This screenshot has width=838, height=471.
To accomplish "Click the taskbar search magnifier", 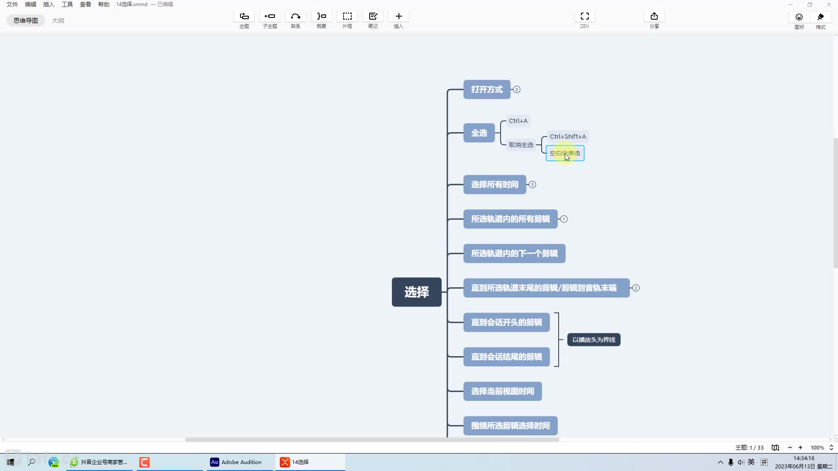I will [x=31, y=462].
